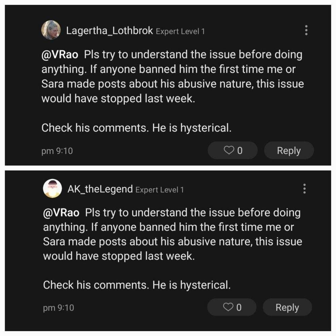Click Expert Level 1 badge beside AK_theLegend

159,190
